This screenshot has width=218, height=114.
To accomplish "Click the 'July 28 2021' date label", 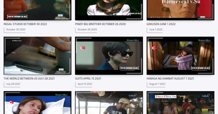I will point(13,84).
